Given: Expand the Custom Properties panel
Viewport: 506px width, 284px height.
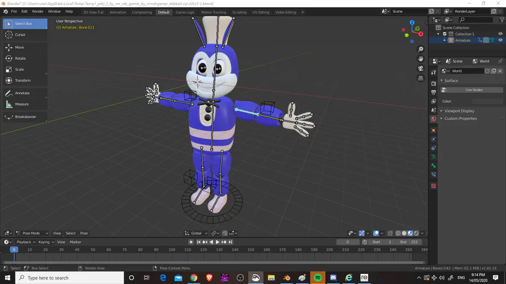Looking at the screenshot, I should coord(460,118).
